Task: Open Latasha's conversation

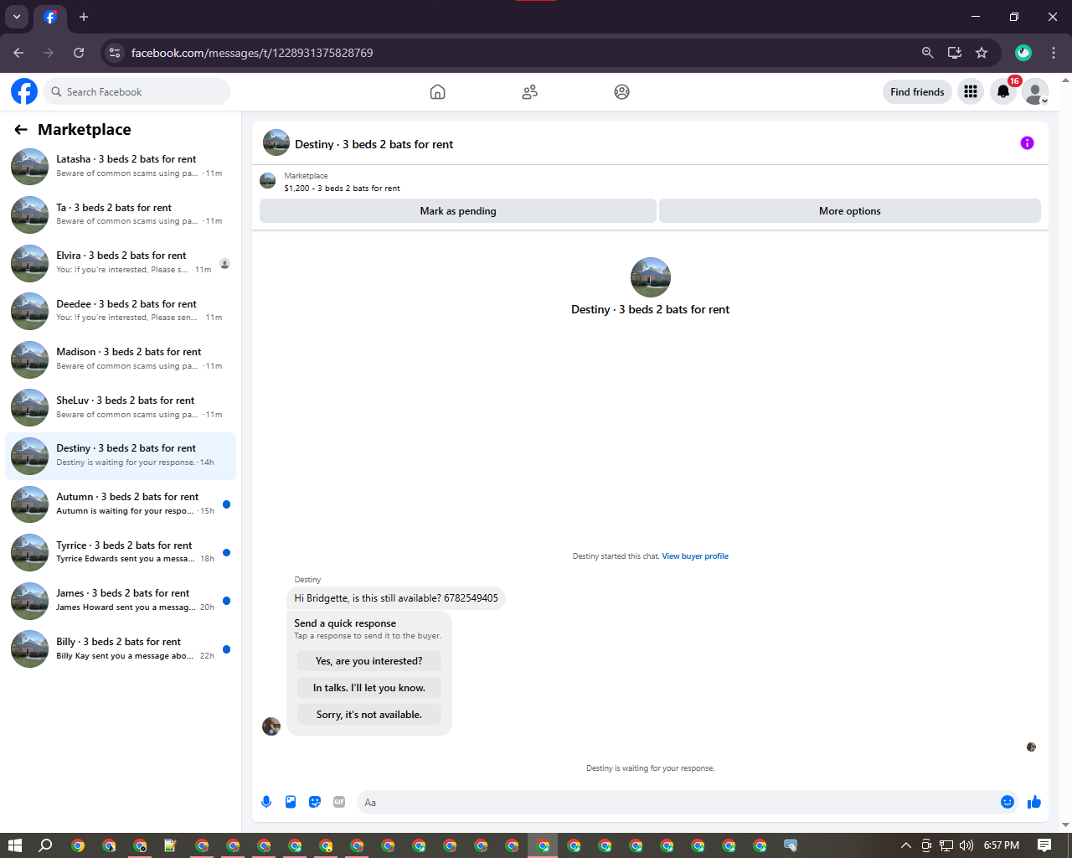Action: [121, 167]
